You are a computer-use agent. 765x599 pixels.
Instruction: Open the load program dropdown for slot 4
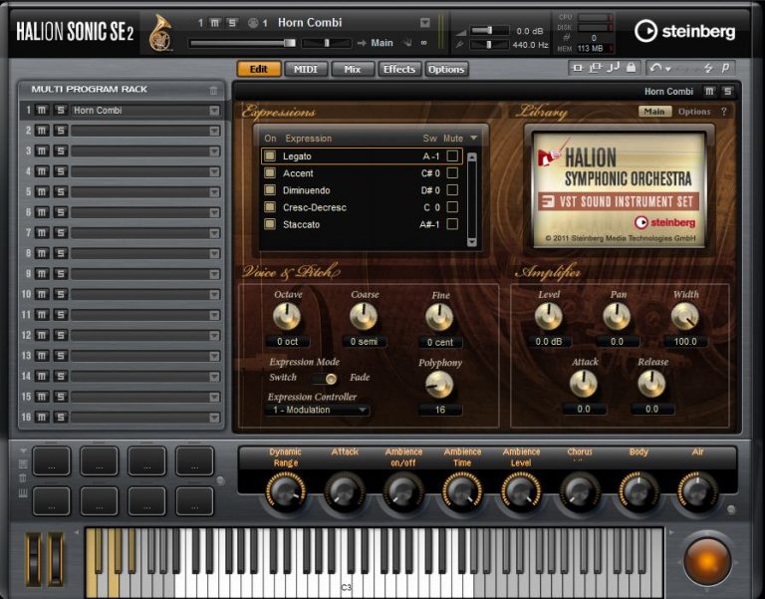coord(214,171)
